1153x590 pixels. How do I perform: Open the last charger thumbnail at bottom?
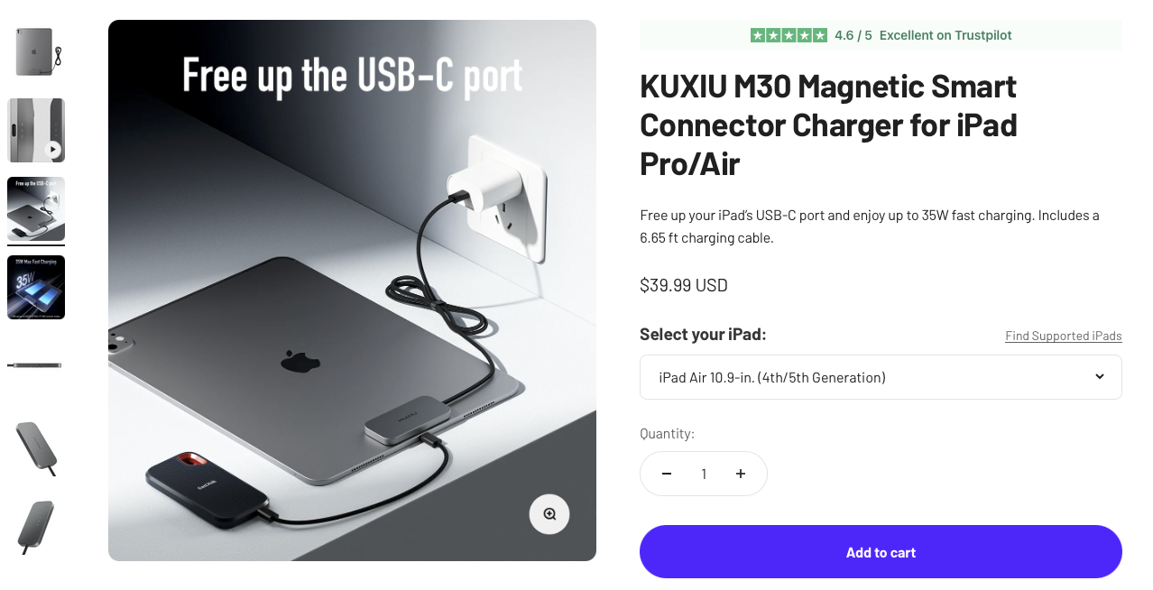pos(36,527)
